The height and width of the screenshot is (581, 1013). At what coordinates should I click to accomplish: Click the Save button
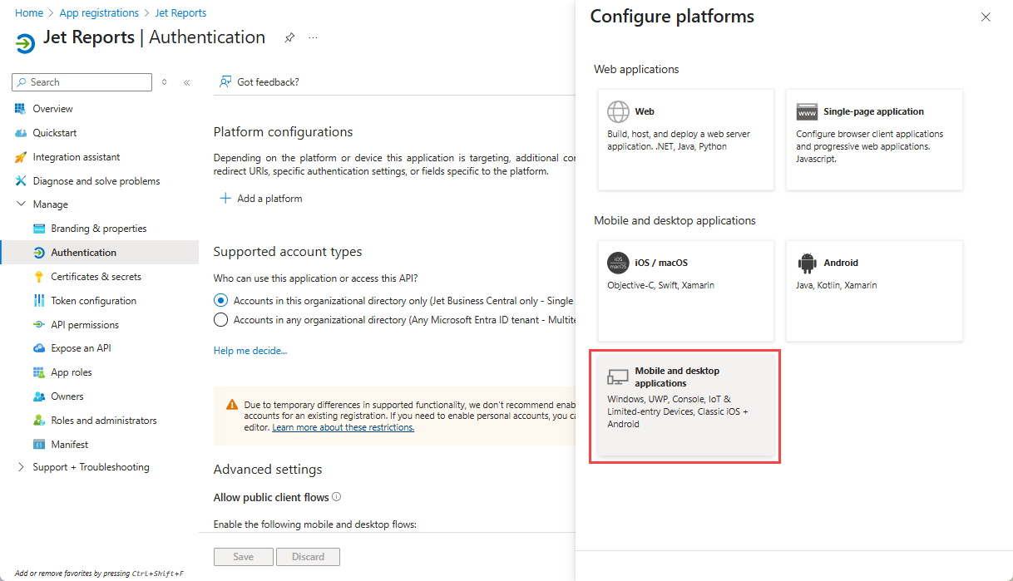(244, 557)
